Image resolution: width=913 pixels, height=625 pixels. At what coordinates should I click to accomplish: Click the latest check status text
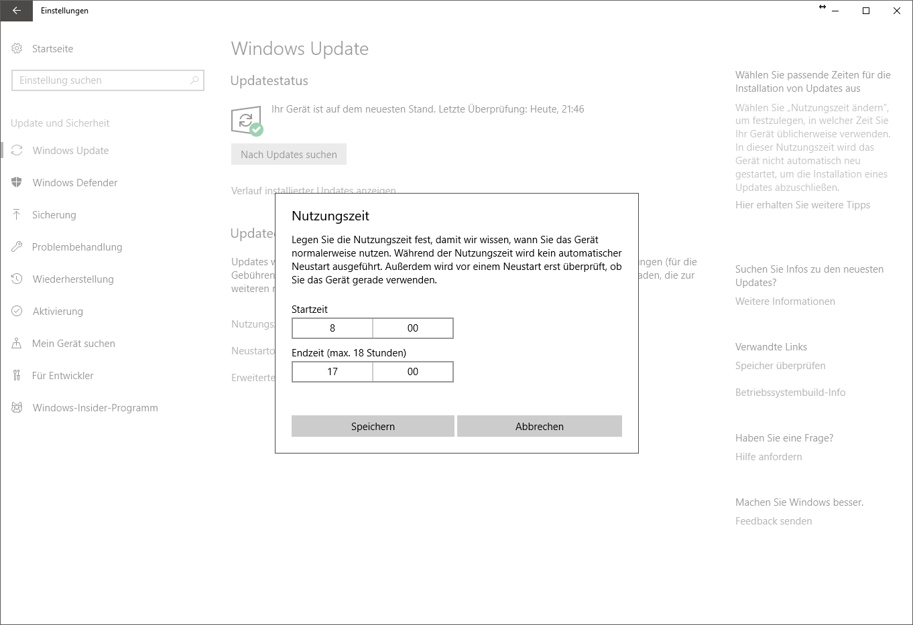point(428,109)
